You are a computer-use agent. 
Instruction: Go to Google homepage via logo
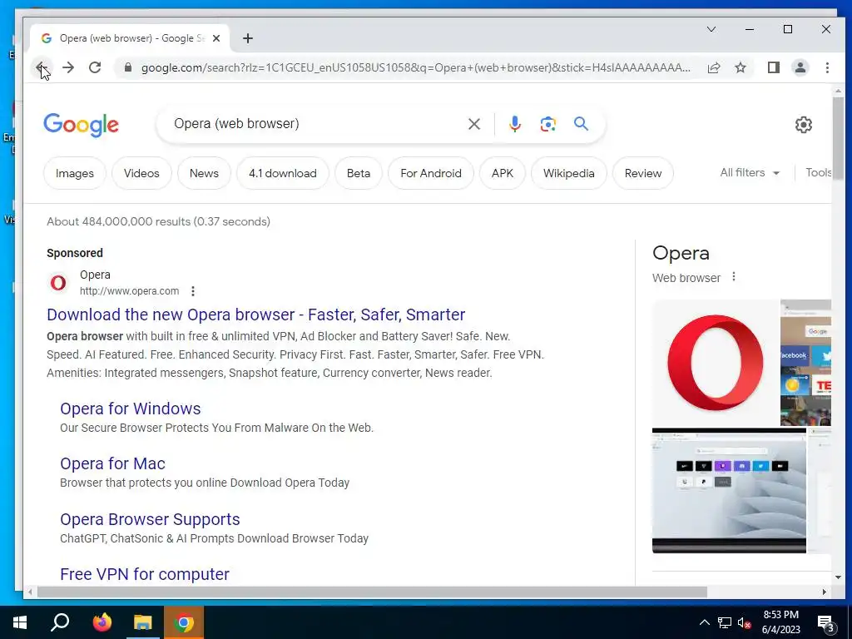coord(81,125)
